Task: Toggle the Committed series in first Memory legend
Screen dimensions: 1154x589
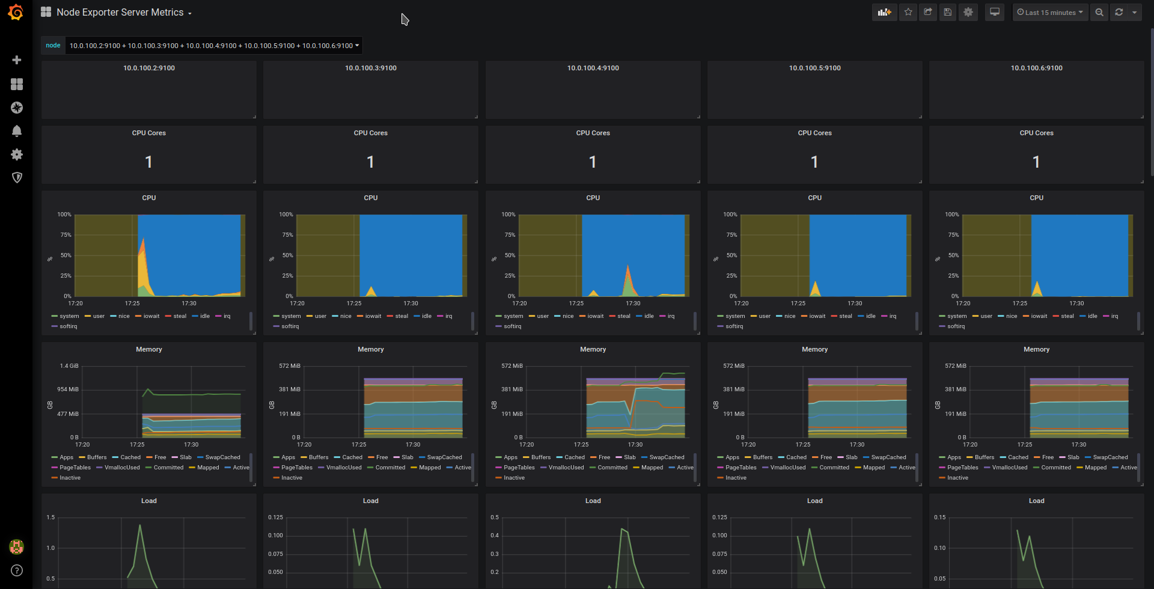Action: (x=168, y=468)
